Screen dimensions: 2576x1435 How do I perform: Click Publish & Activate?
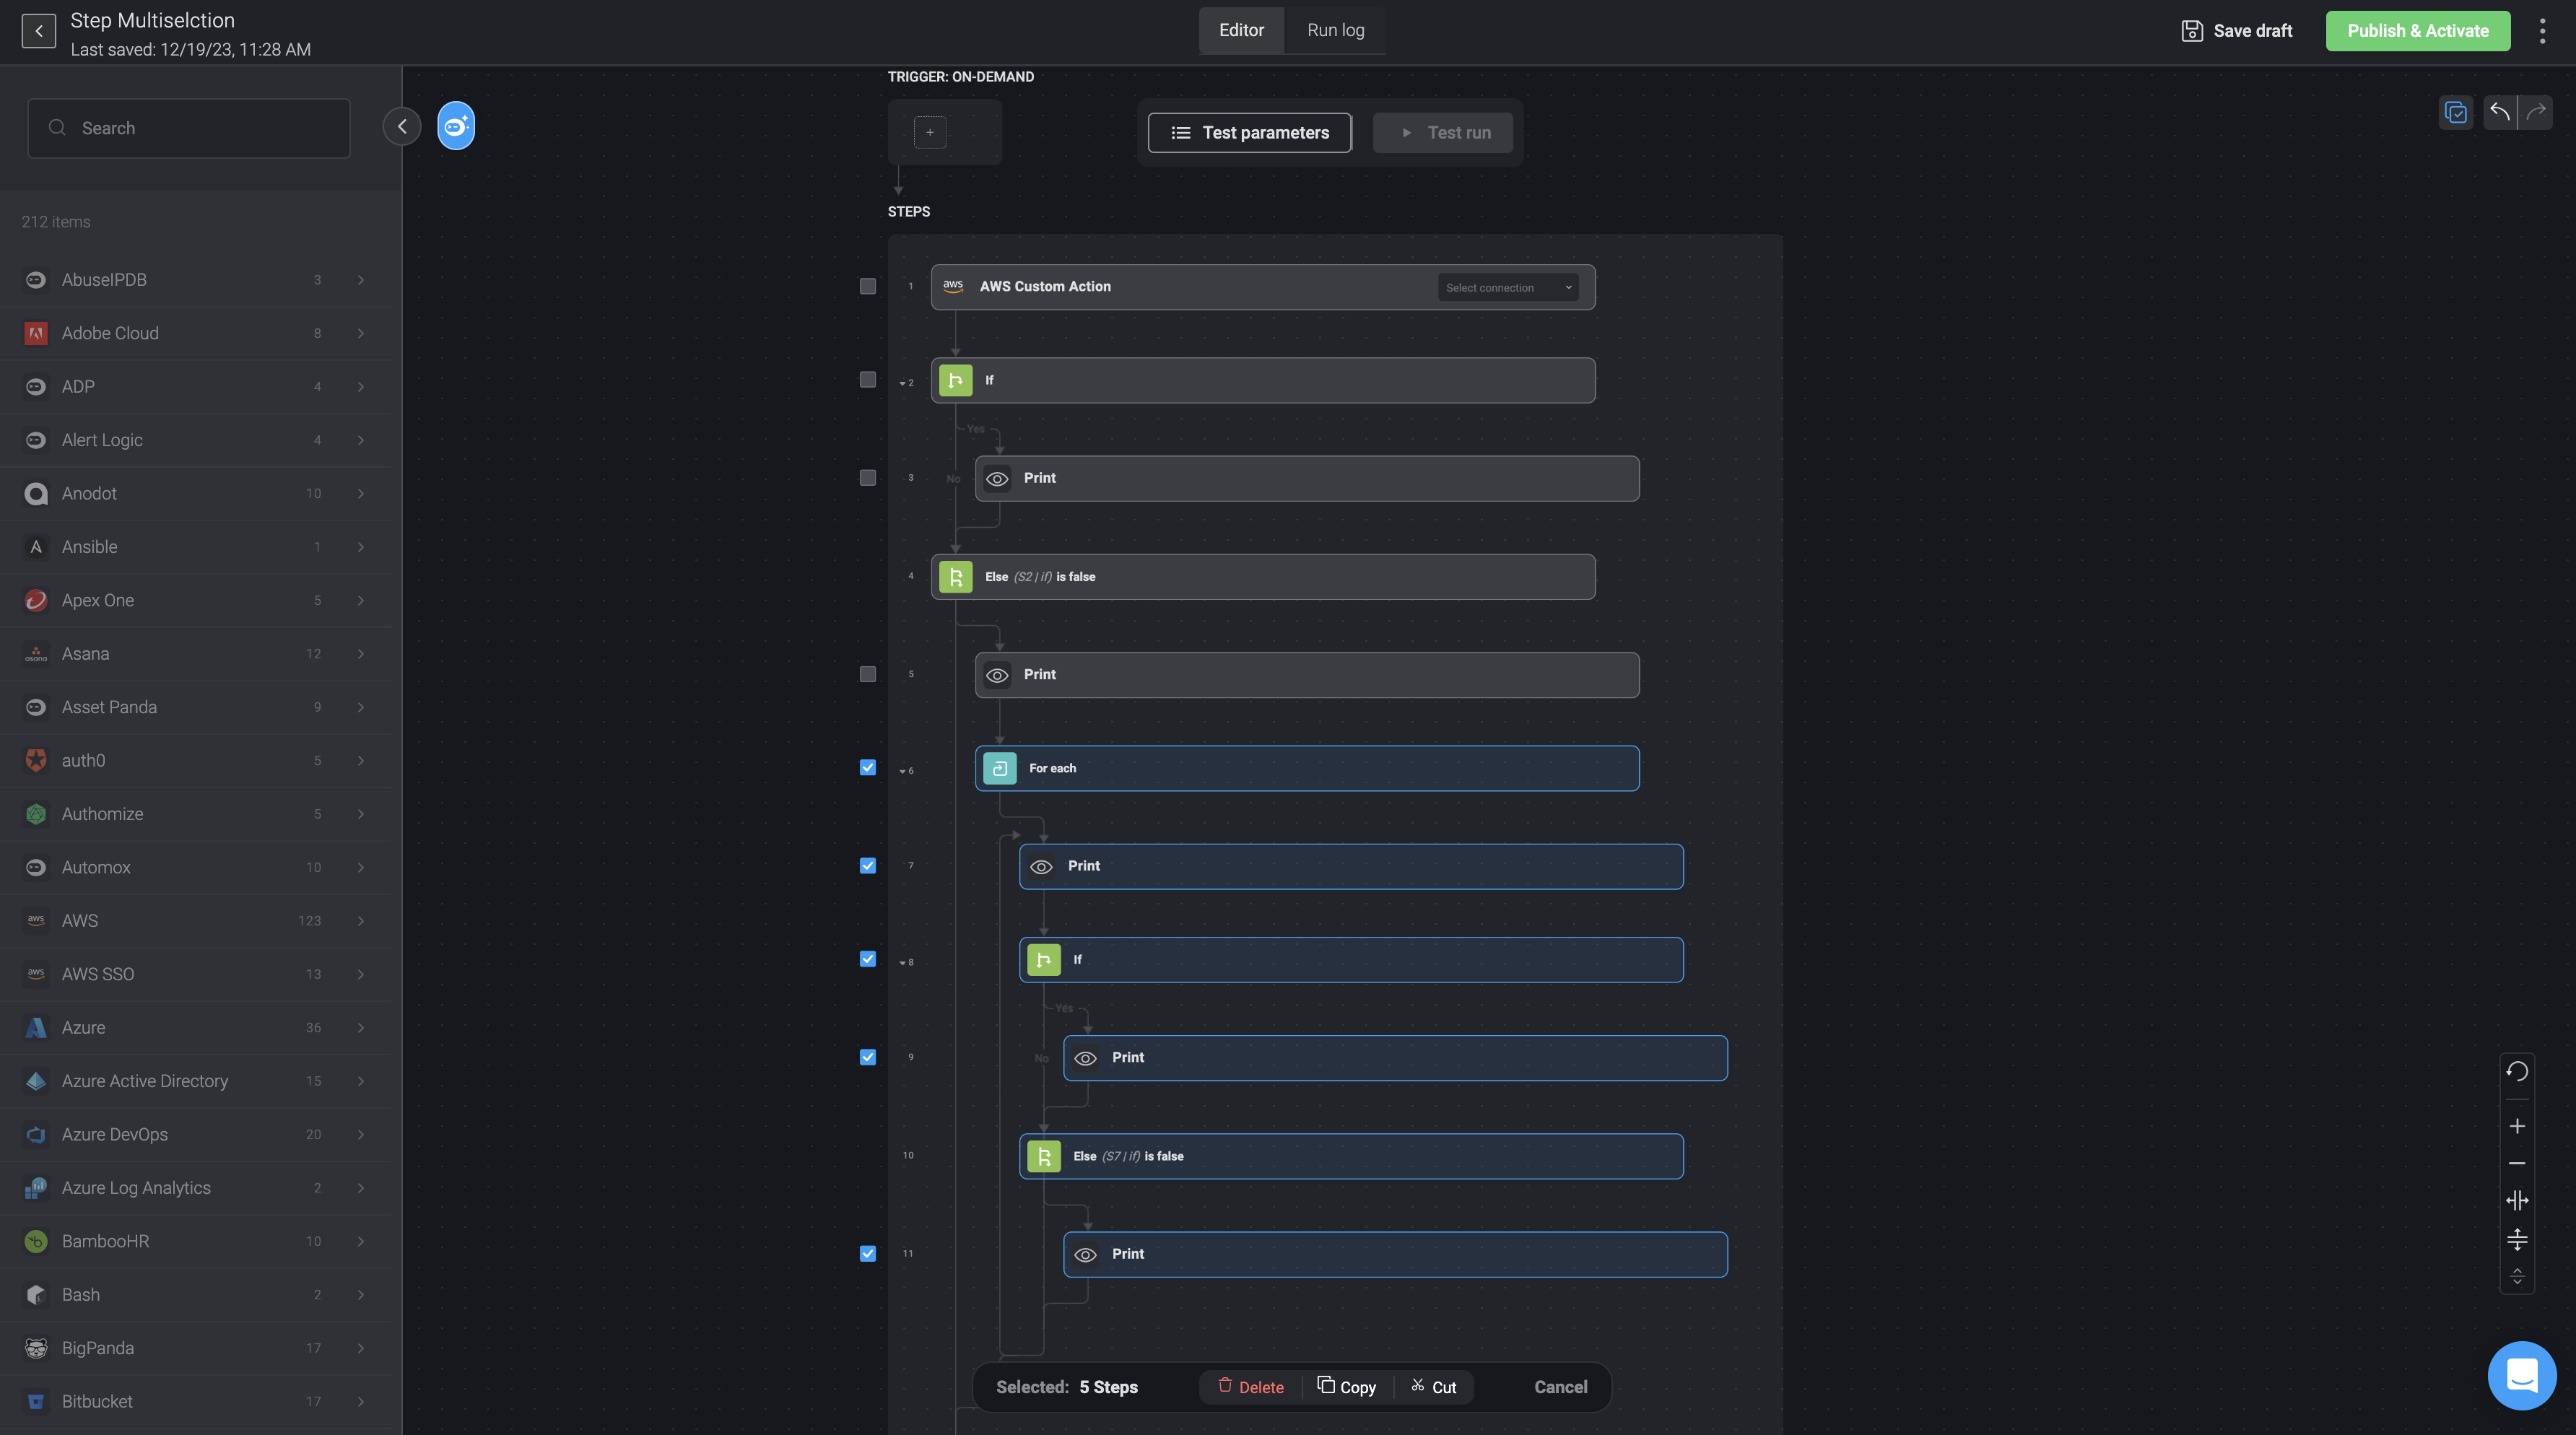pyautogui.click(x=2417, y=31)
